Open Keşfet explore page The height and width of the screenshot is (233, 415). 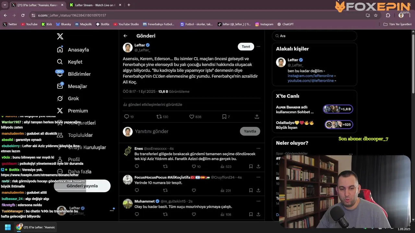pos(70,62)
